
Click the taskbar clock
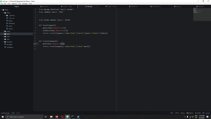click(x=201, y=117)
